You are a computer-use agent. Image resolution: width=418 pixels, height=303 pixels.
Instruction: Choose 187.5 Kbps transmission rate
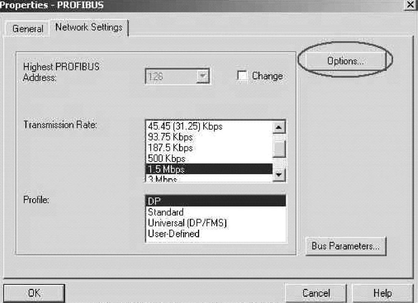pos(209,148)
